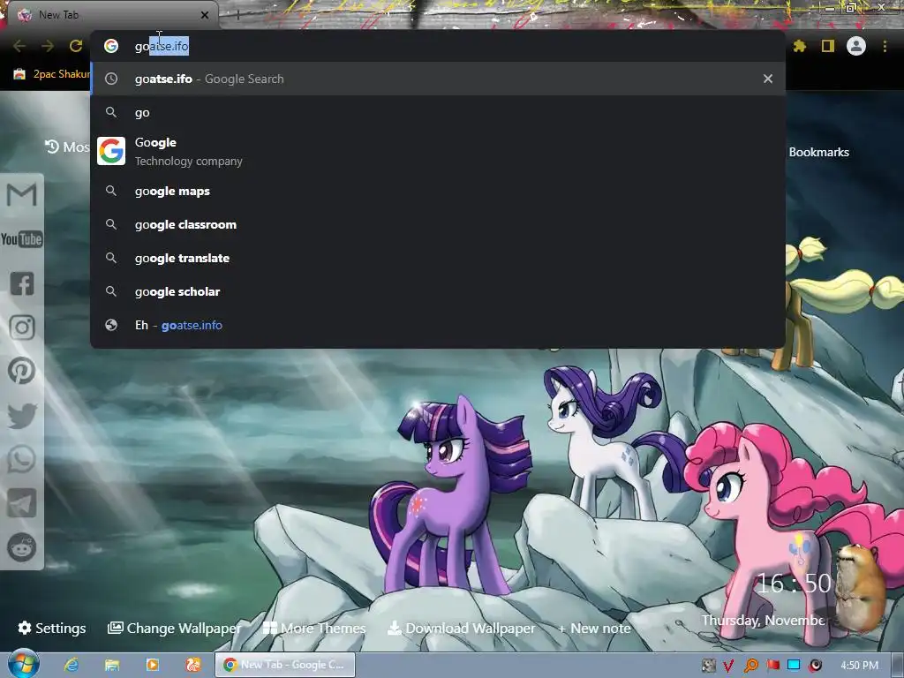
Task: Click the network monitor tray icon
Action: click(x=794, y=666)
